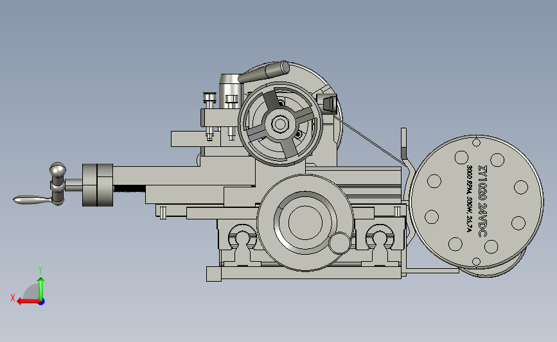Image resolution: width=557 pixels, height=342 pixels.
Task: Select the graduated dial collar beside the crank
Action: 98,185
